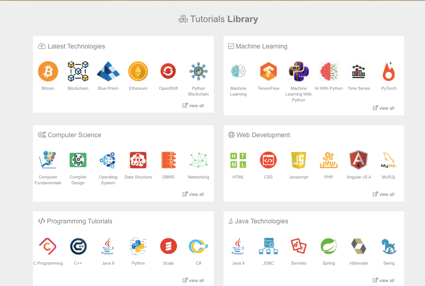Open the Swing rocking horse icon
This screenshot has width=425, height=286.
389,246
